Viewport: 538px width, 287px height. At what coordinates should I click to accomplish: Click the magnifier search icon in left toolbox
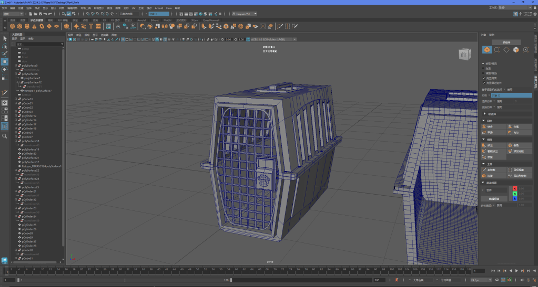[x=5, y=136]
